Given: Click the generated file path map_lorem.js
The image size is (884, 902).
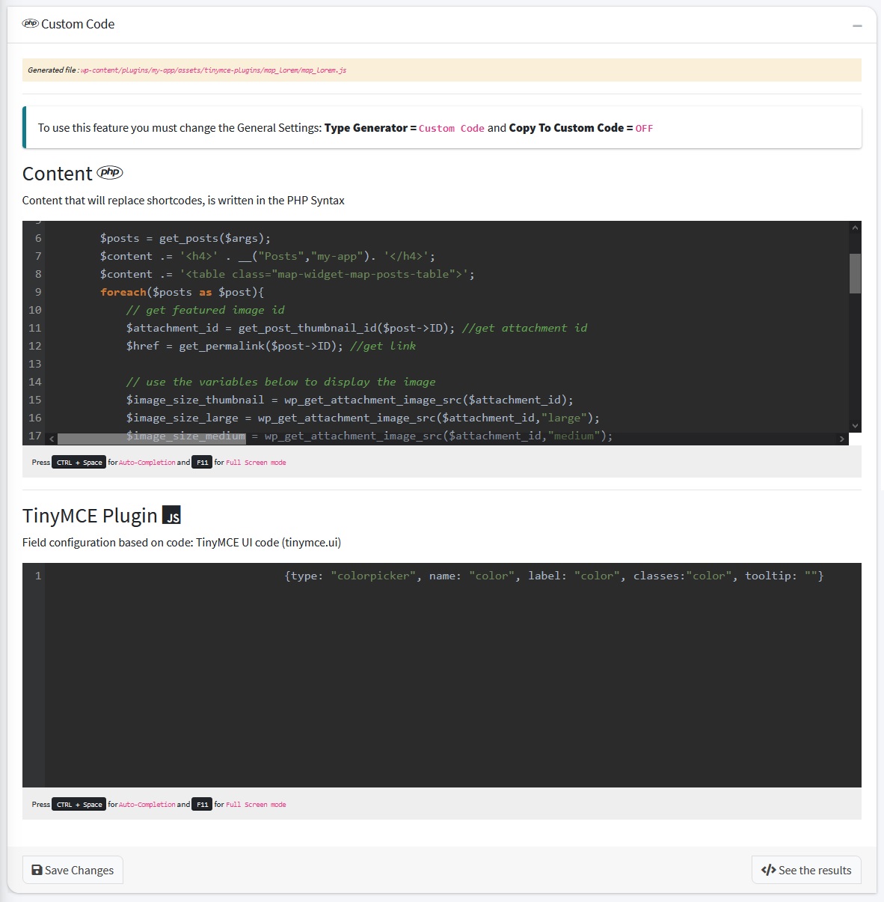Looking at the screenshot, I should (x=213, y=70).
